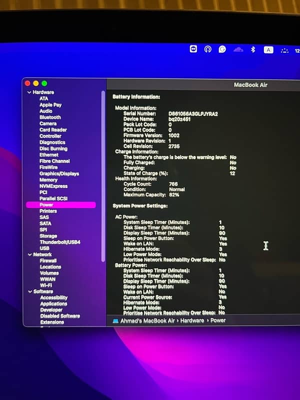This screenshot has width=300, height=400.
Task: Click Hardware in the path bar
Action: (192, 320)
